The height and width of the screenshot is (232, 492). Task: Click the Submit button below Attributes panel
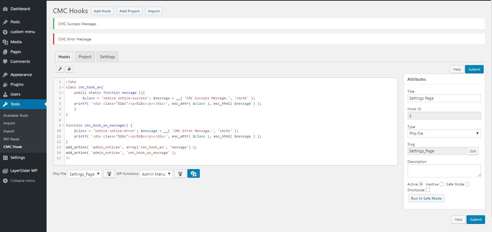[x=476, y=219]
